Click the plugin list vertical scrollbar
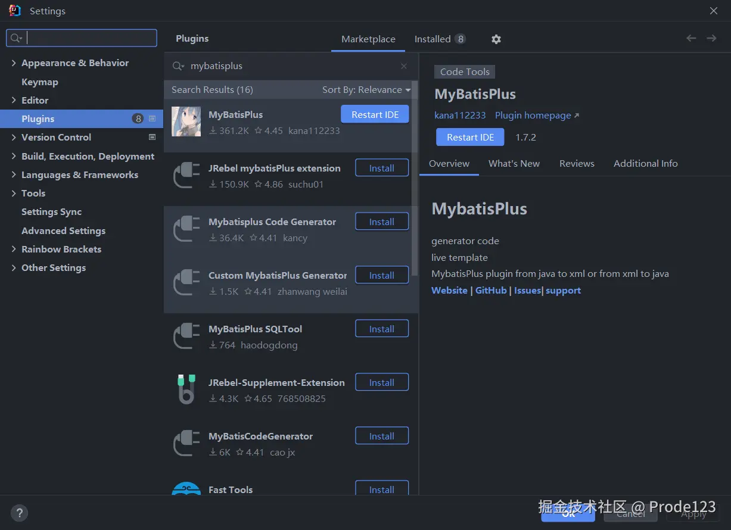The image size is (731, 530). (x=415, y=179)
